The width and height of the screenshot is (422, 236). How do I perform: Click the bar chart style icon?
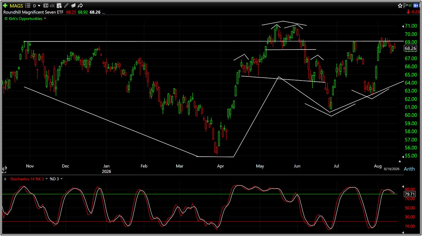(52, 6)
